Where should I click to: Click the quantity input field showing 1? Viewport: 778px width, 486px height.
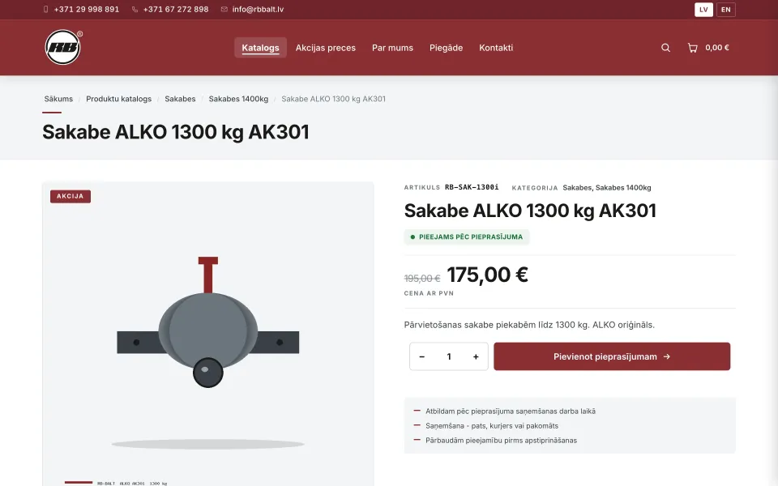448,356
